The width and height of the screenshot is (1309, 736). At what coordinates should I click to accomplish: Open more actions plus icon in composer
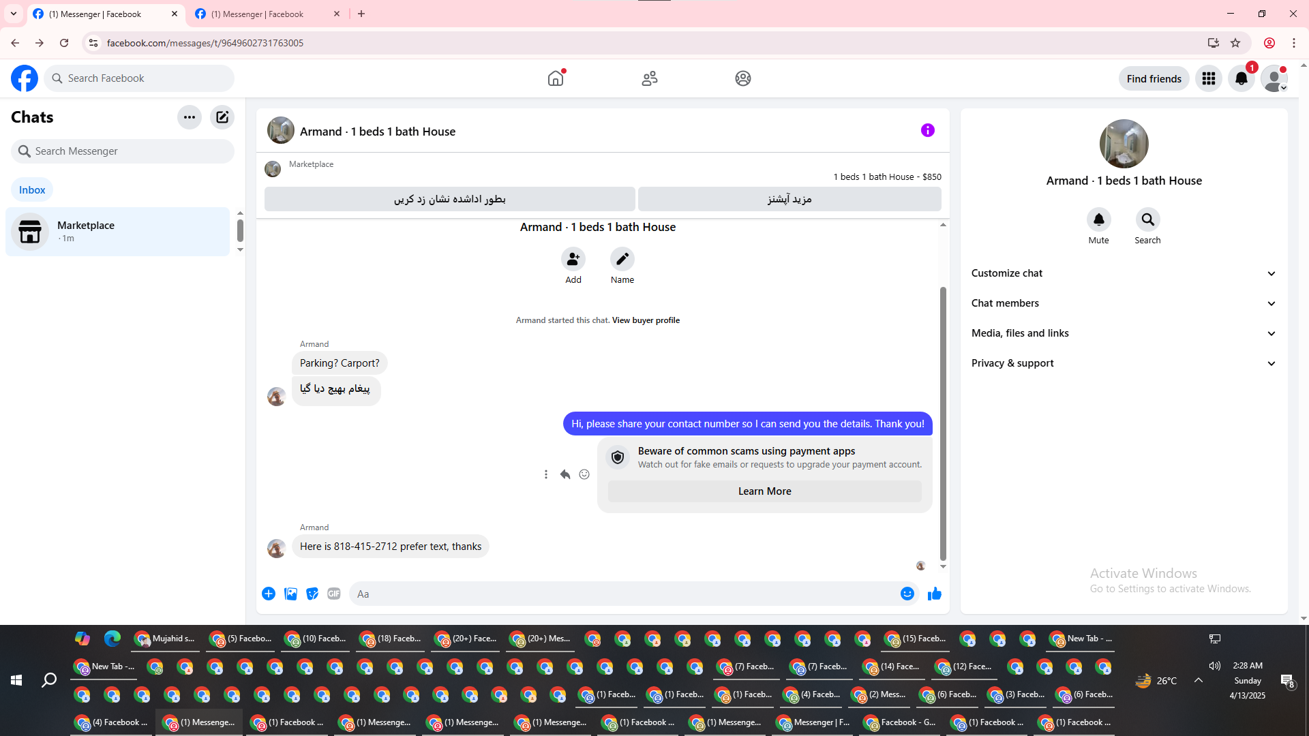269,594
